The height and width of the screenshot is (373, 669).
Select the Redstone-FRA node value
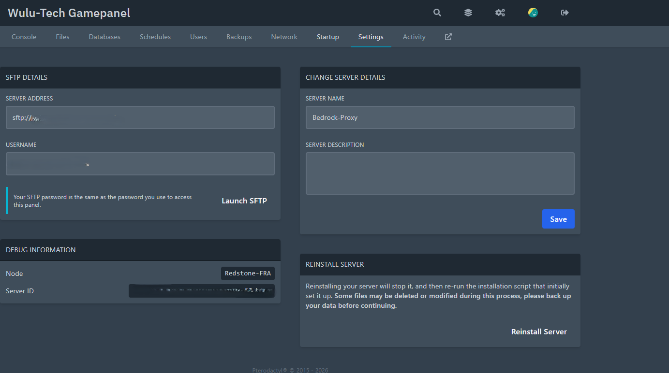tap(248, 273)
